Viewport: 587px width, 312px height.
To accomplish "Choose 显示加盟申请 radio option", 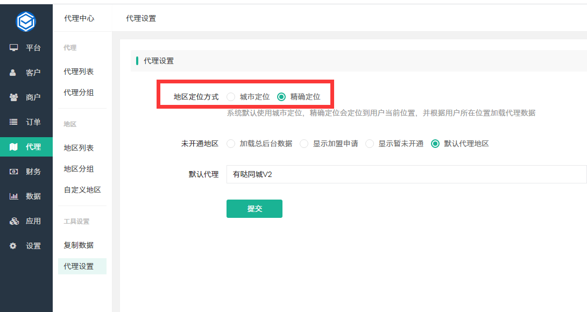I will tap(304, 144).
